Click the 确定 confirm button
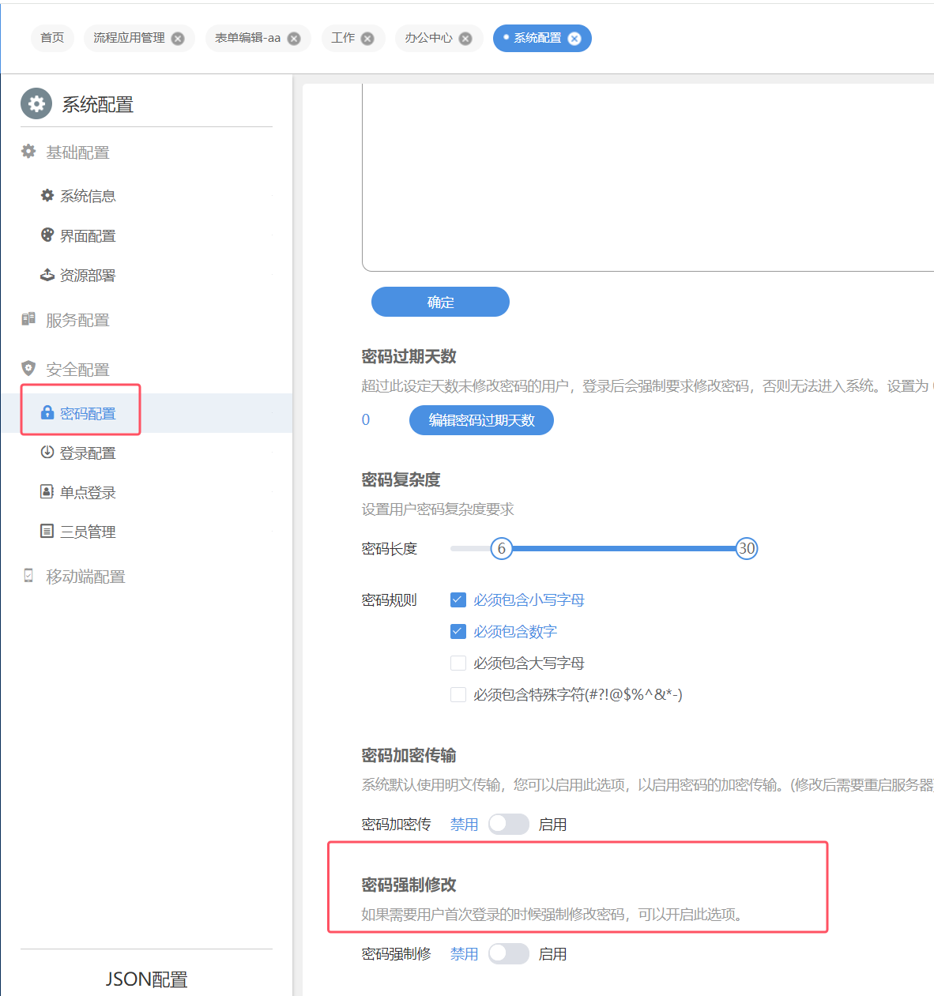Viewport: 934px width, 996px height. pos(440,302)
